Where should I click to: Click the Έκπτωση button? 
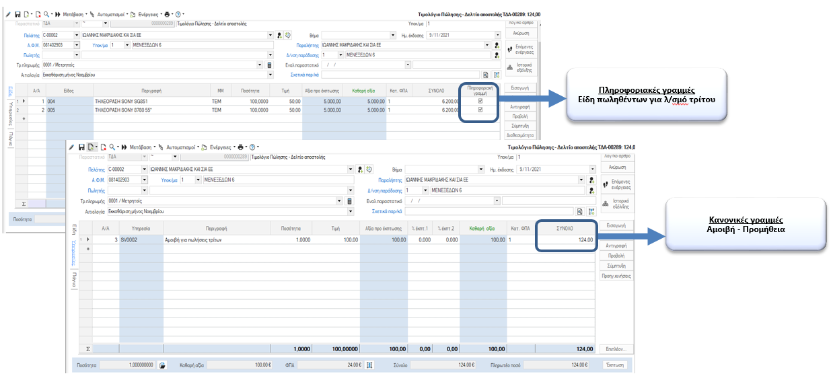614,365
